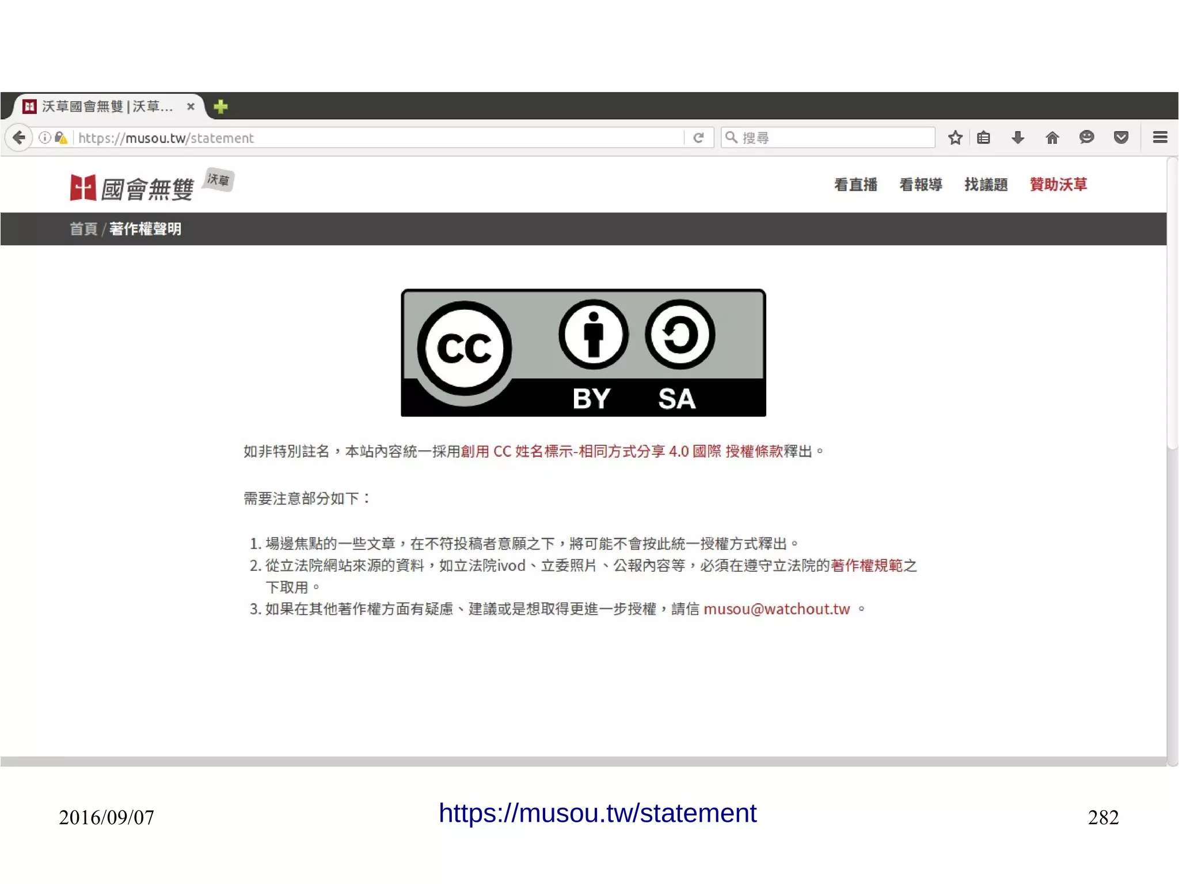Click the Pocket save icon
The image size is (1179, 884).
(1120, 138)
